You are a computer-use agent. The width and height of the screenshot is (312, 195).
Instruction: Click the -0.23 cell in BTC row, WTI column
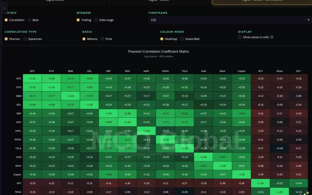point(261,79)
